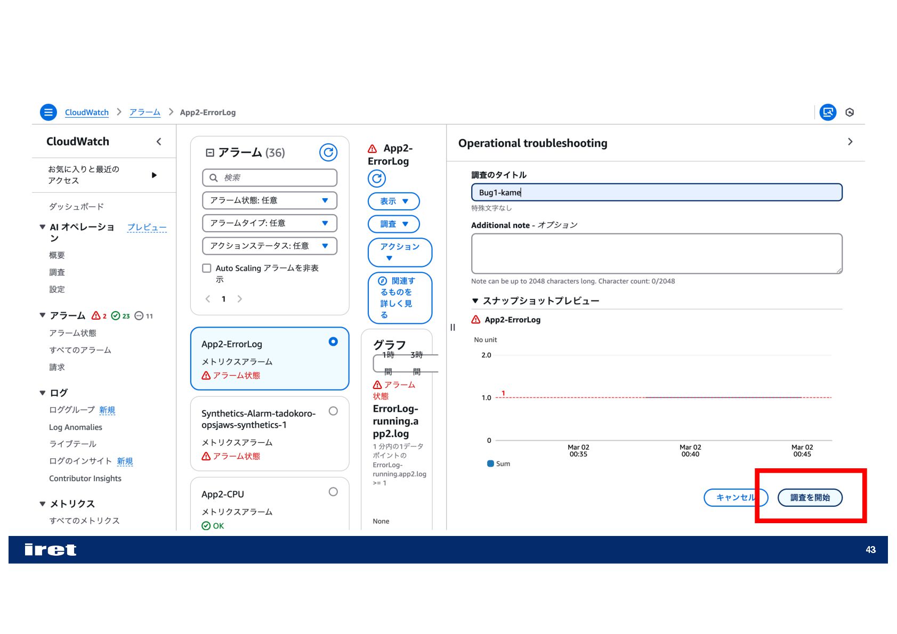This screenshot has width=897, height=634.
Task: Open the アラームタイプ: 任意 dropdown
Action: [270, 223]
